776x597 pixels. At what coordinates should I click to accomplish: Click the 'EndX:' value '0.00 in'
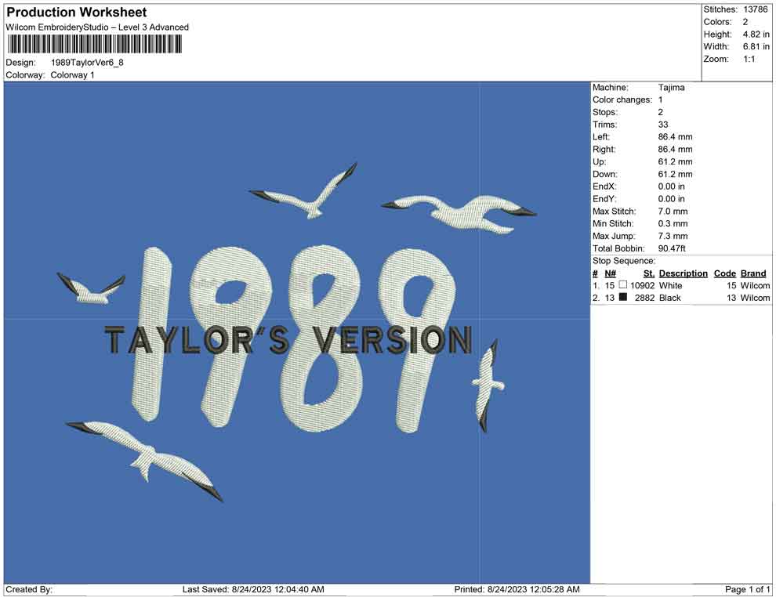(672, 186)
